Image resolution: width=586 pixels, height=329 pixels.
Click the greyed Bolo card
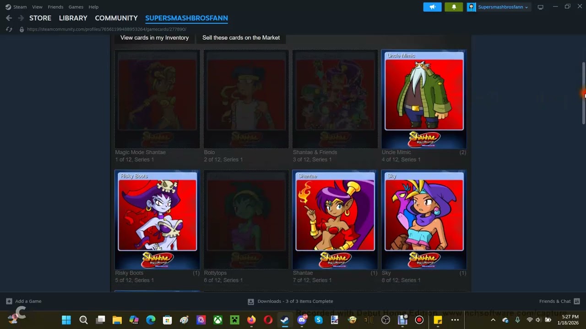pos(246,99)
